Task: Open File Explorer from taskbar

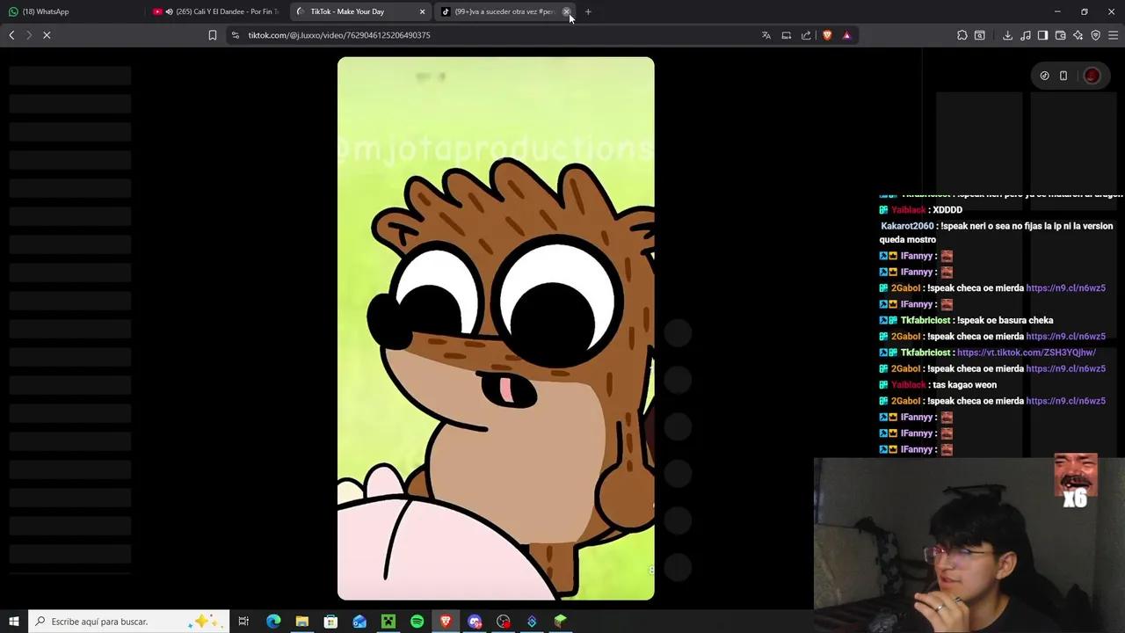Action: [301, 622]
